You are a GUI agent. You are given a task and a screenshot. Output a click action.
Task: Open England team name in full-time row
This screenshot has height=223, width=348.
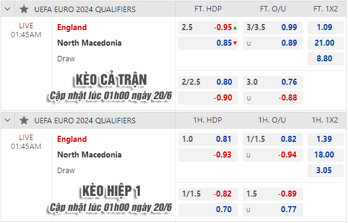[72, 28]
